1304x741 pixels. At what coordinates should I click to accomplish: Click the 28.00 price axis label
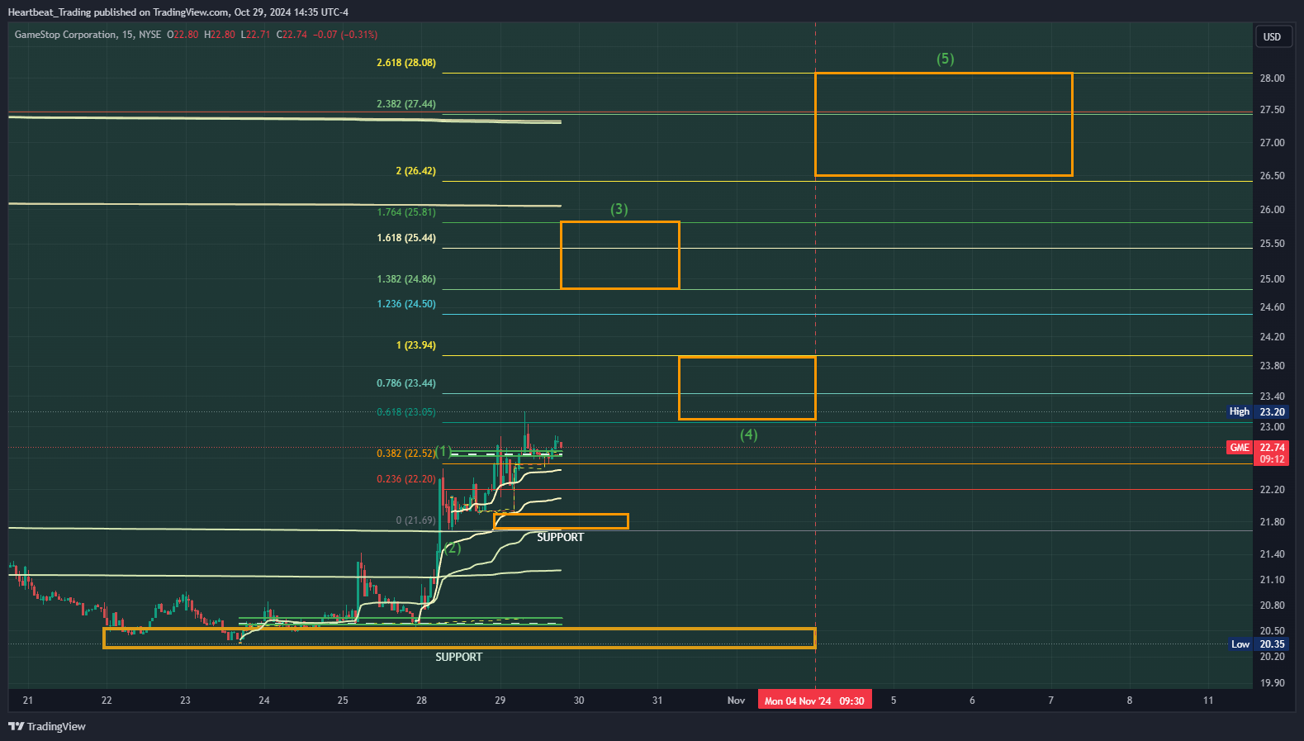1272,78
